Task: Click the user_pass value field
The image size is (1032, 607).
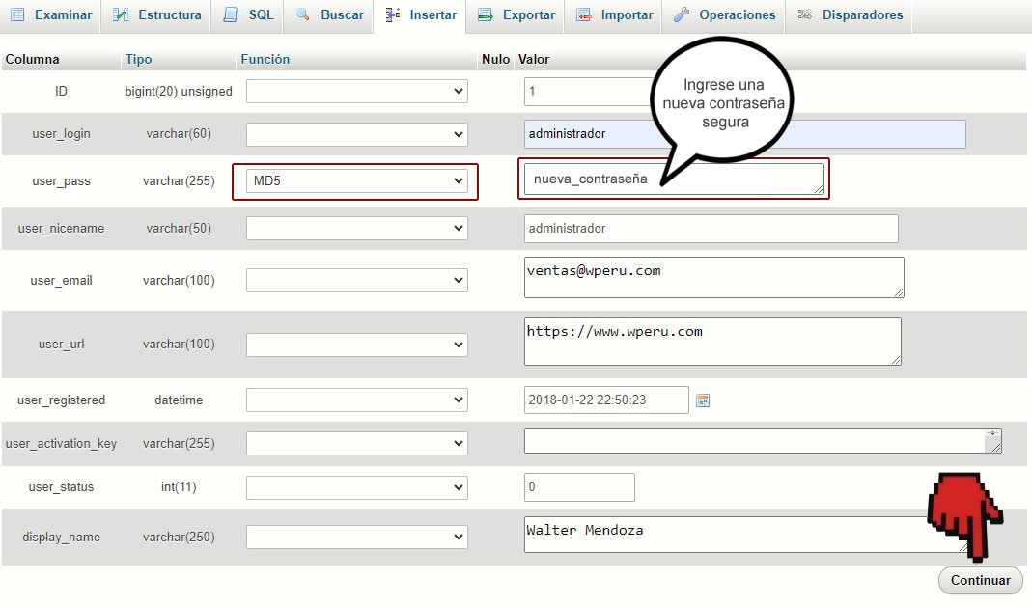Action: 673,179
